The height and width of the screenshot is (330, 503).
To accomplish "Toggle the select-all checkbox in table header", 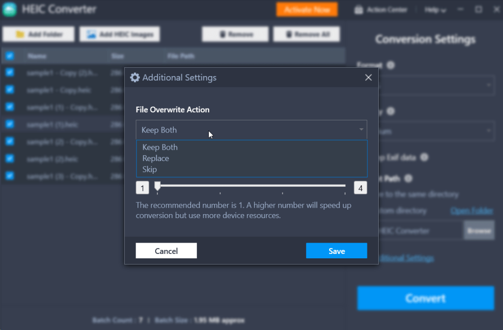I will pos(10,56).
